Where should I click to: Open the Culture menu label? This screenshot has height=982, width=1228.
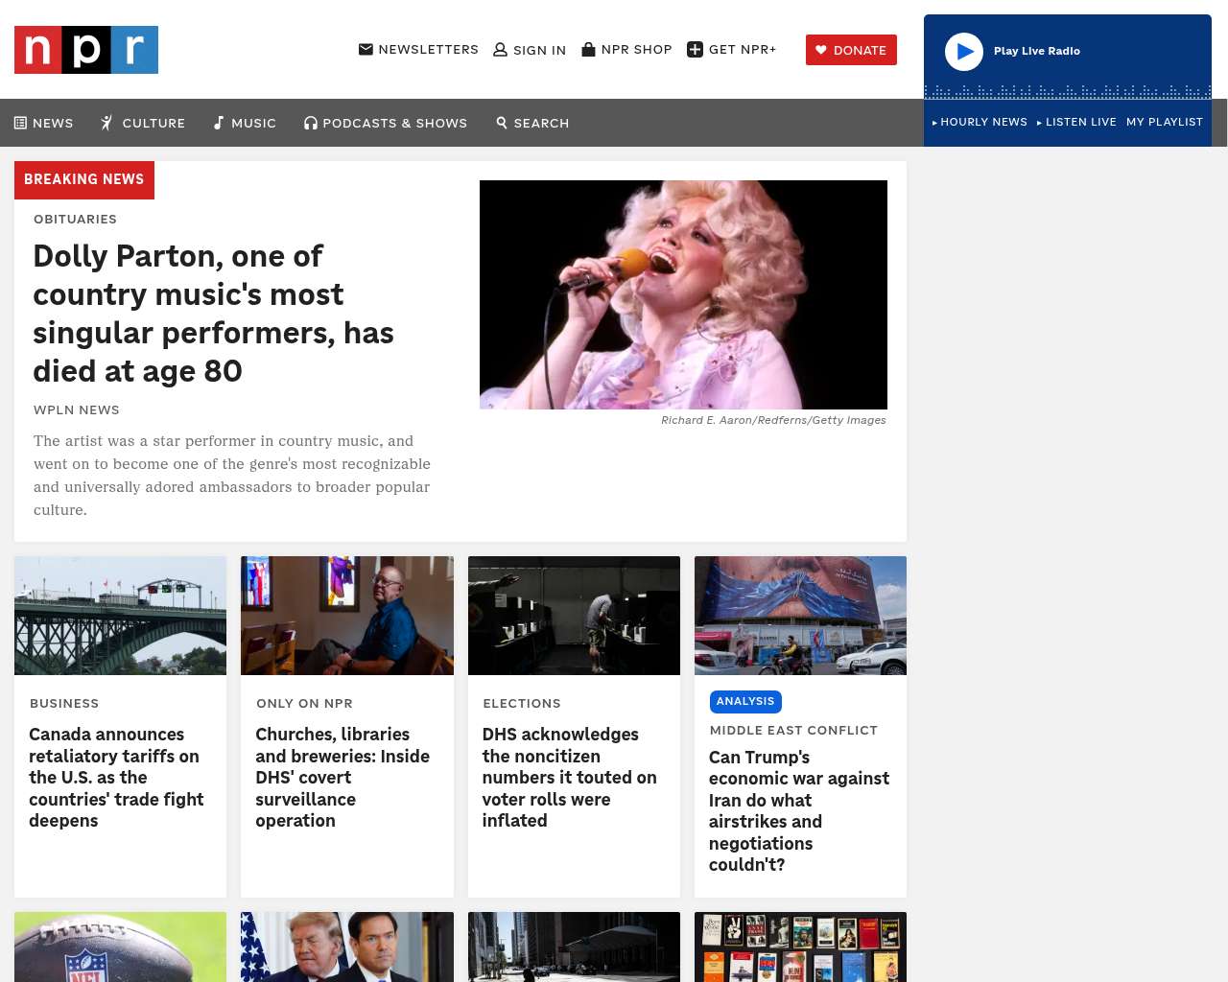[x=153, y=123]
